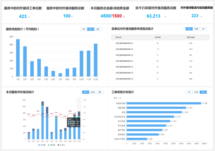Click the application count cell 88
215x151 pixels.
coord(157,43)
